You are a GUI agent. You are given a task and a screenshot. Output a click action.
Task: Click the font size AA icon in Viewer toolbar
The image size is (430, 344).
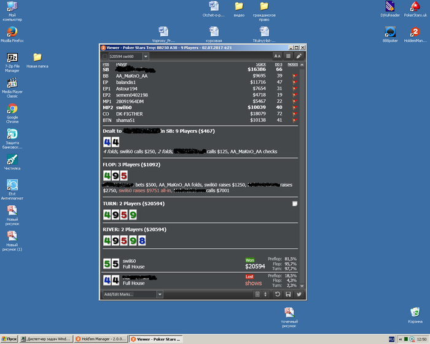point(277,57)
